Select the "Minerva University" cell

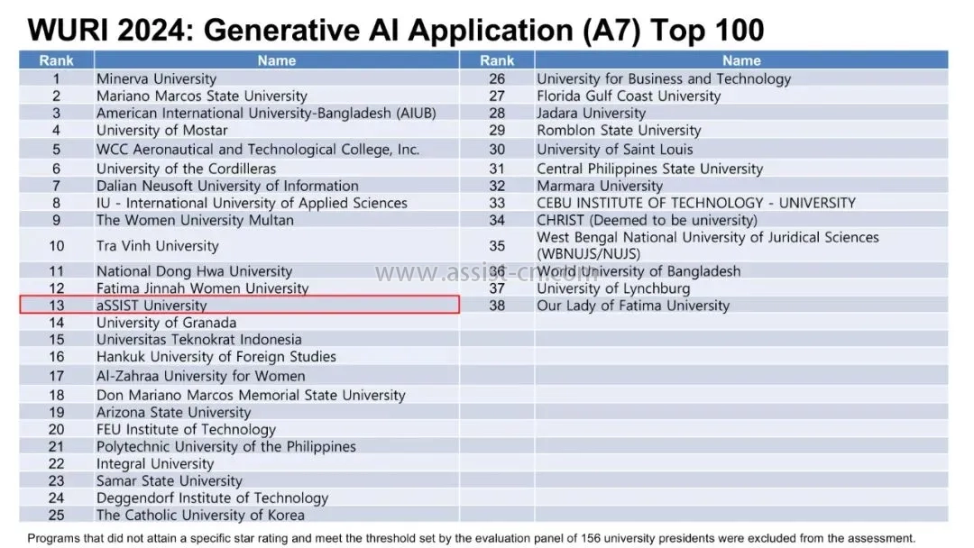click(x=157, y=78)
